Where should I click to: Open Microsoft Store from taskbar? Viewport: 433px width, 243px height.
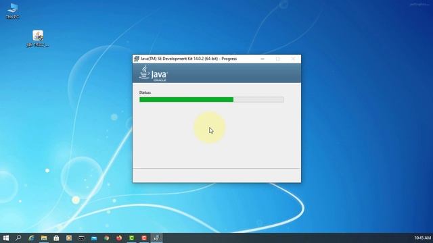point(56,238)
